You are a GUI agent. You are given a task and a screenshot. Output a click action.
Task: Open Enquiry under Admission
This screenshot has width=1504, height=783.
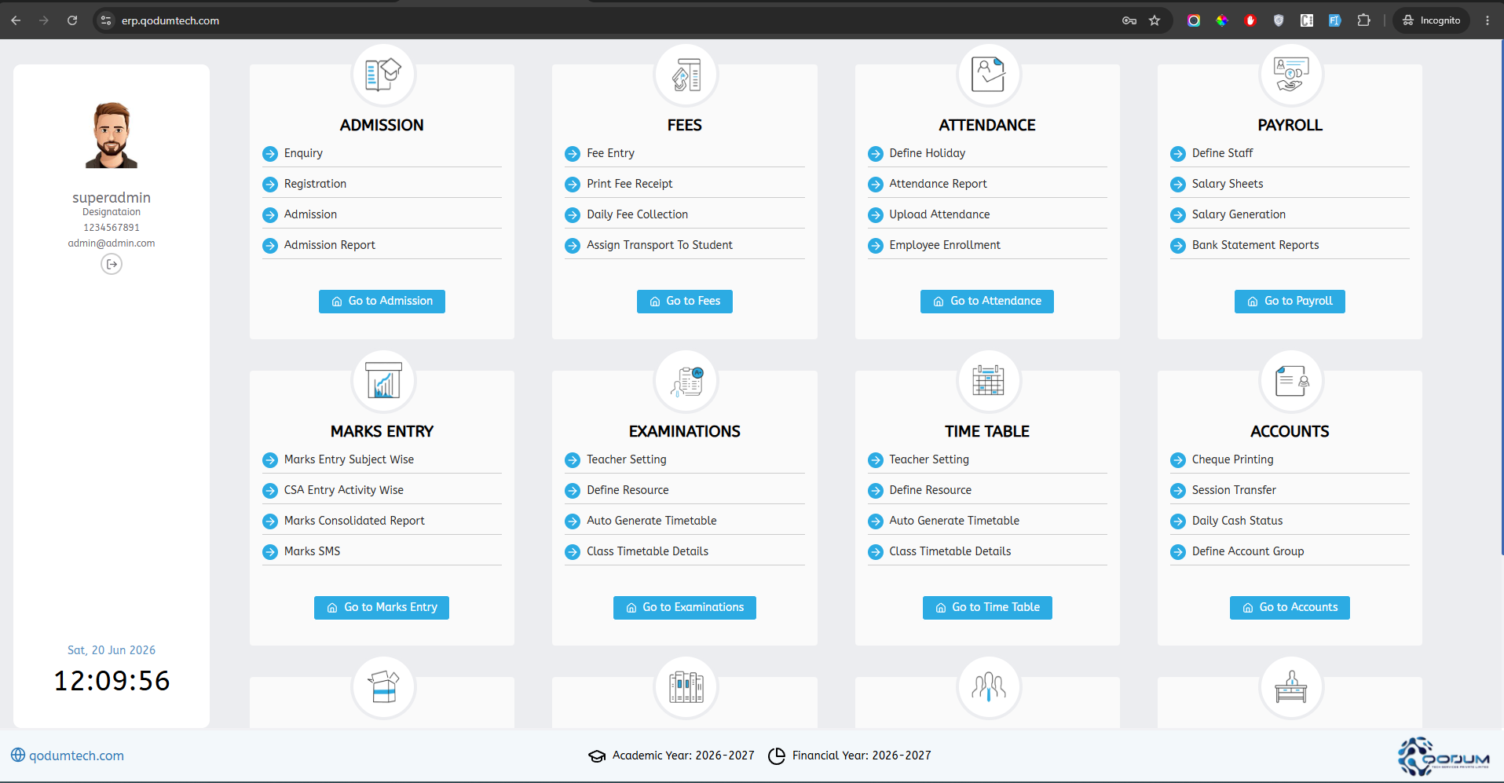[303, 153]
